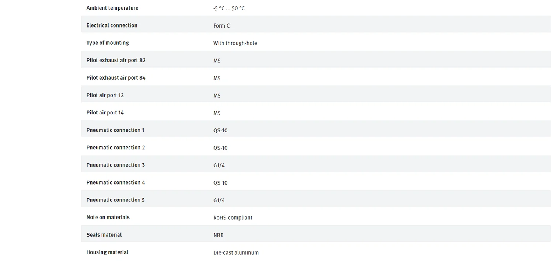Select the -5 °C ... 50 °C value
The image size is (551, 273).
pyautogui.click(x=229, y=8)
